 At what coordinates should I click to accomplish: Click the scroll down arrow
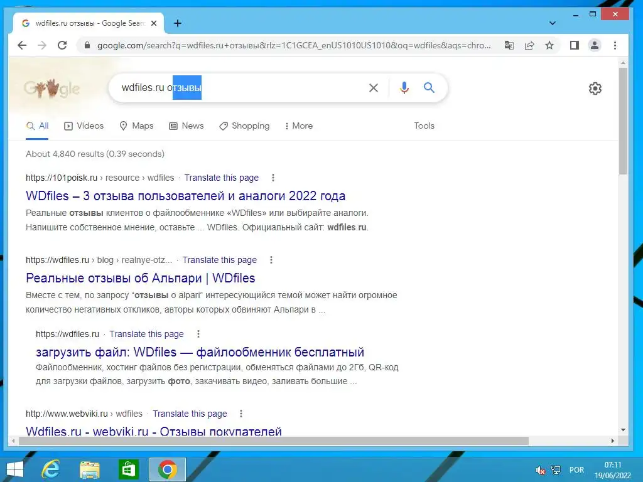click(x=623, y=430)
